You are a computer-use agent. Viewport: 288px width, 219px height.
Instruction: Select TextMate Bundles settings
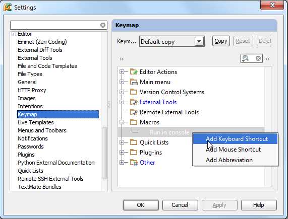click(x=39, y=187)
